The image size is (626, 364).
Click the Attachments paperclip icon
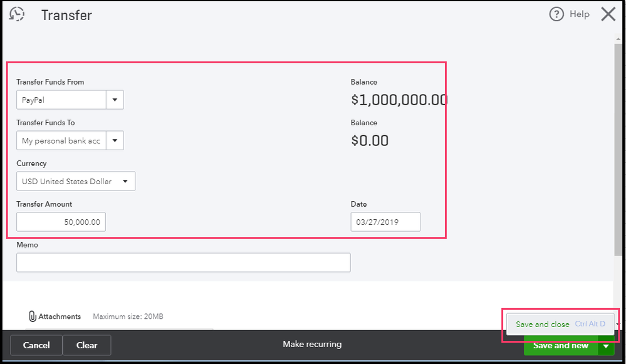coord(33,316)
